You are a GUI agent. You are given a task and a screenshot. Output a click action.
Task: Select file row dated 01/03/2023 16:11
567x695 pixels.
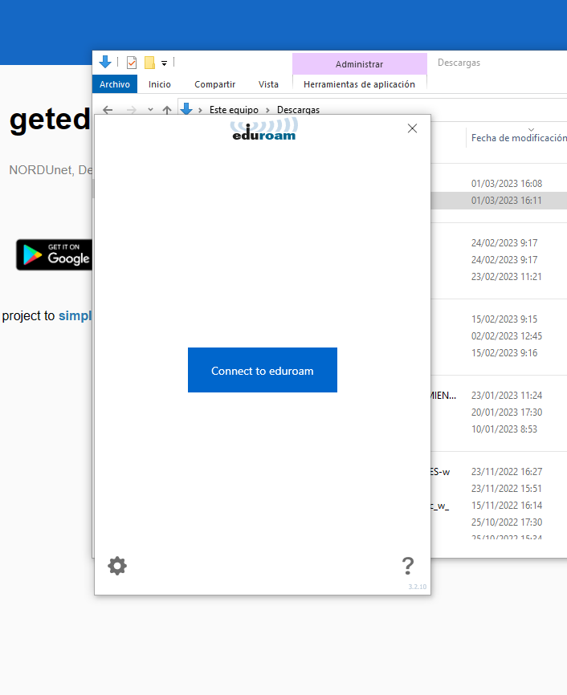tap(499, 201)
